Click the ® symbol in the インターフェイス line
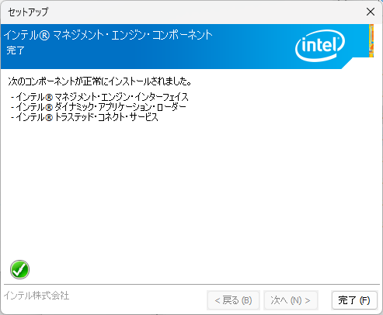This screenshot has width=383, height=315. pos(49,98)
